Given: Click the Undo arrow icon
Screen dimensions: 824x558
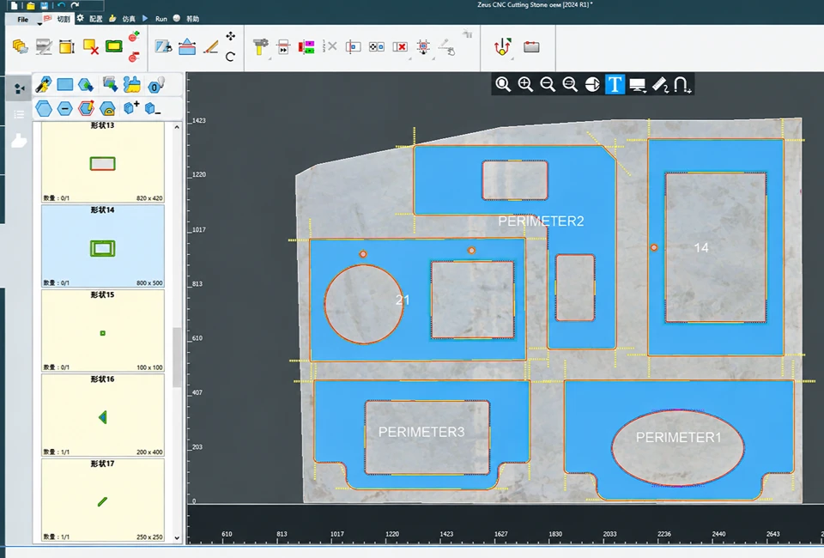Looking at the screenshot, I should click(62, 5).
